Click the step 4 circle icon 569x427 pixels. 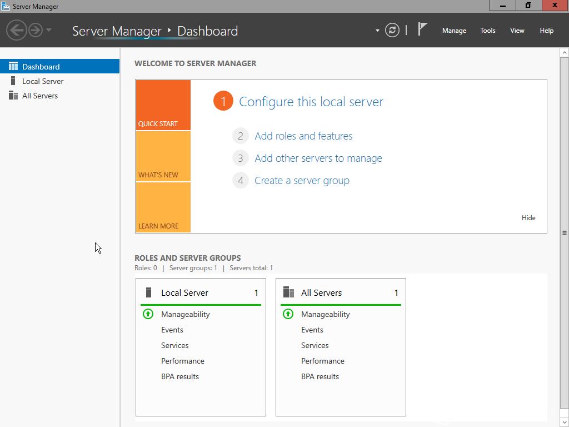click(240, 181)
